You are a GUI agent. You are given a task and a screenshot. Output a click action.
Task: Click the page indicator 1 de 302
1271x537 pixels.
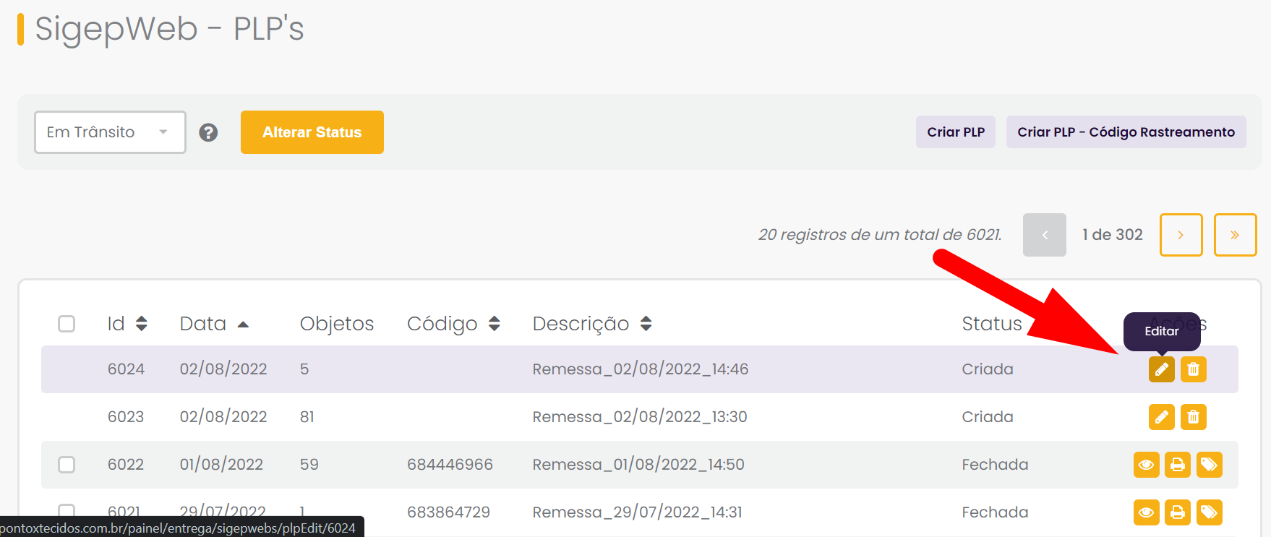pos(1113,235)
